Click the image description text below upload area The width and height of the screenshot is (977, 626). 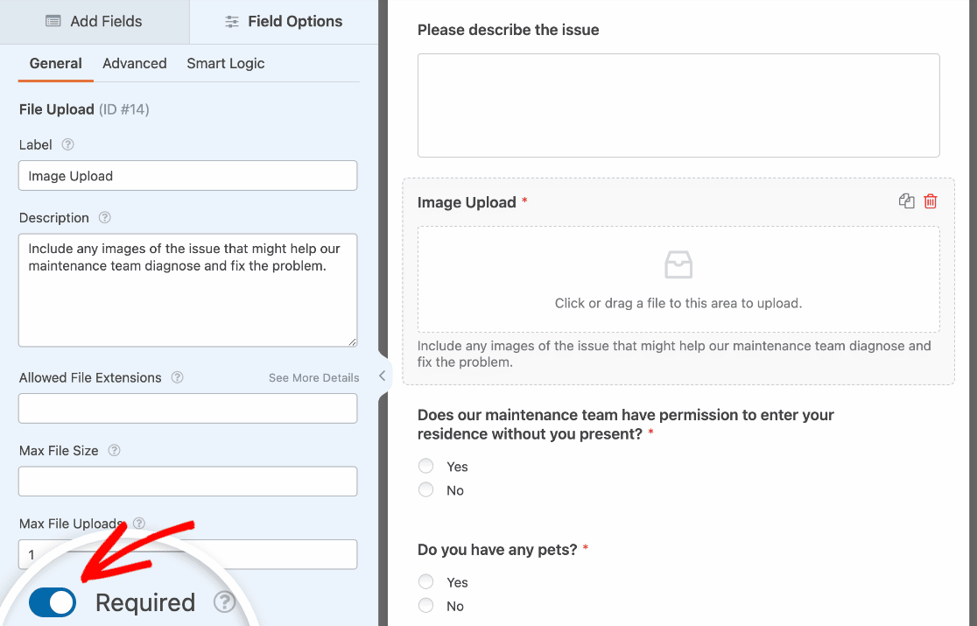coord(674,354)
